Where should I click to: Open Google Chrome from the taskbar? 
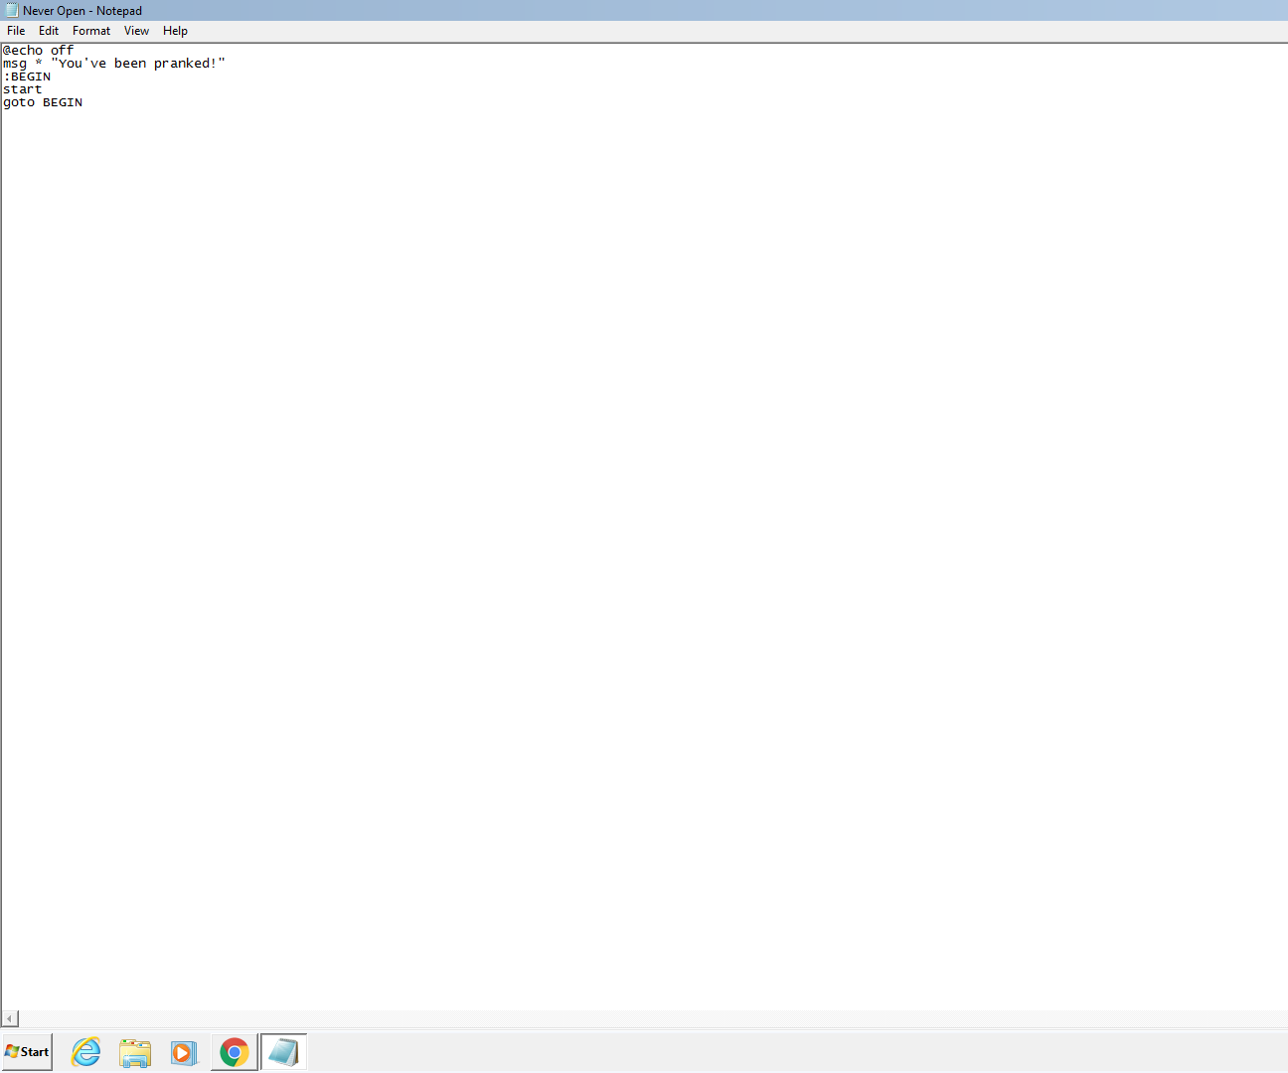[235, 1051]
